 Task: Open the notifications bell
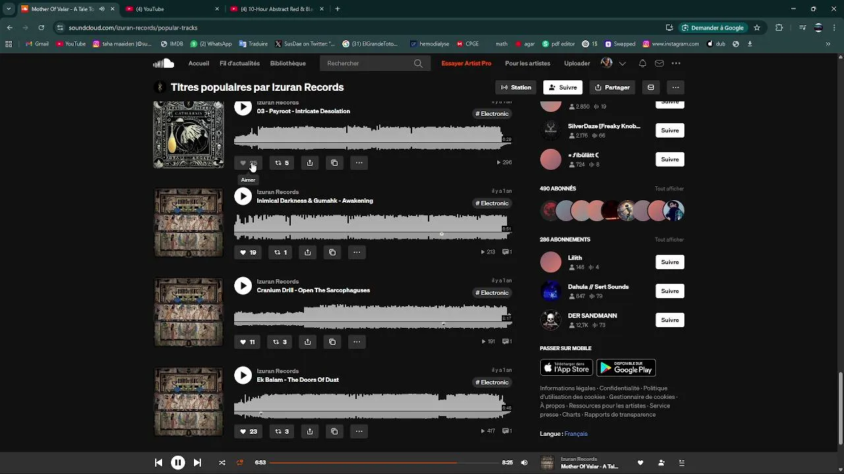642,63
